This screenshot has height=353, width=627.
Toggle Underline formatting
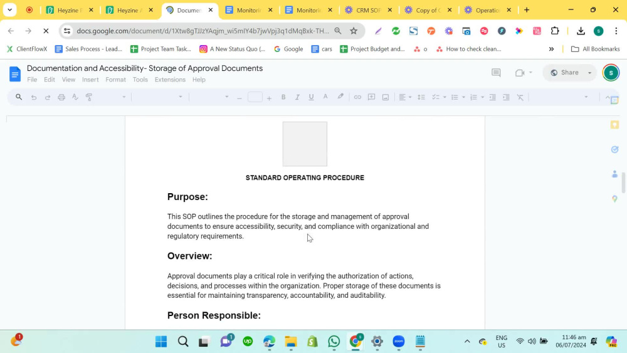pyautogui.click(x=311, y=97)
